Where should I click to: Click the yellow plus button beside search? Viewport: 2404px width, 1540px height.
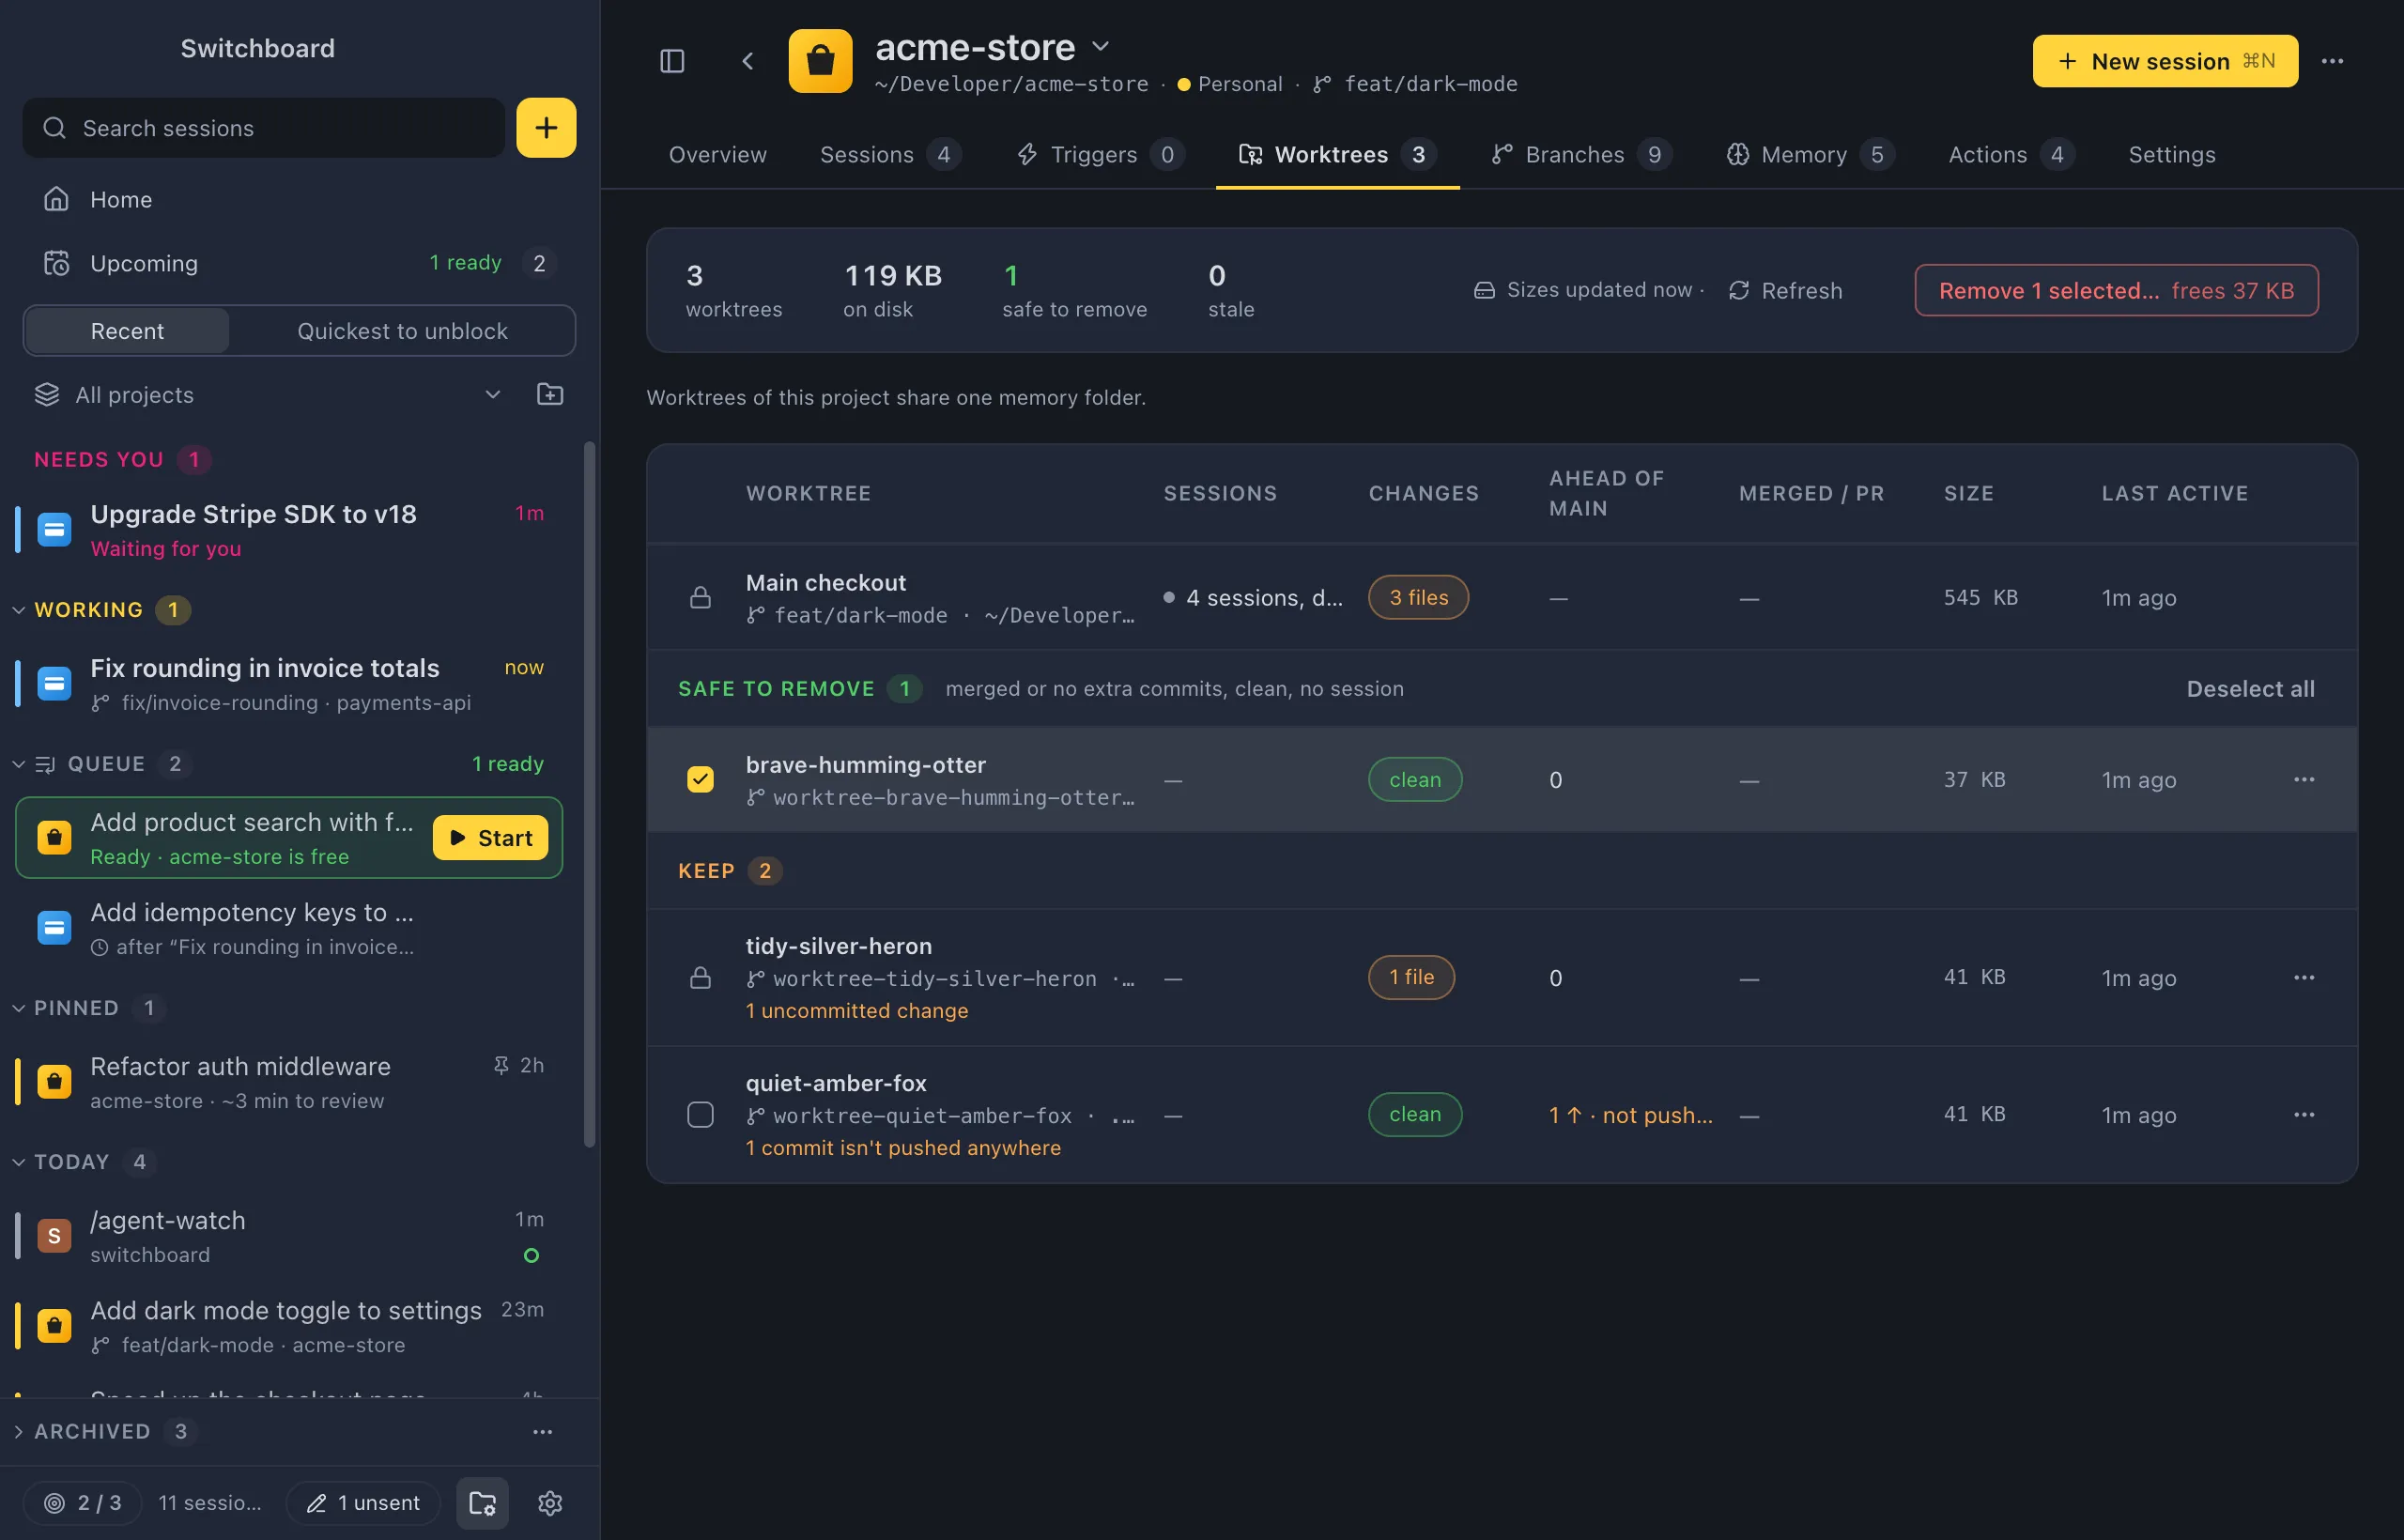[546, 127]
